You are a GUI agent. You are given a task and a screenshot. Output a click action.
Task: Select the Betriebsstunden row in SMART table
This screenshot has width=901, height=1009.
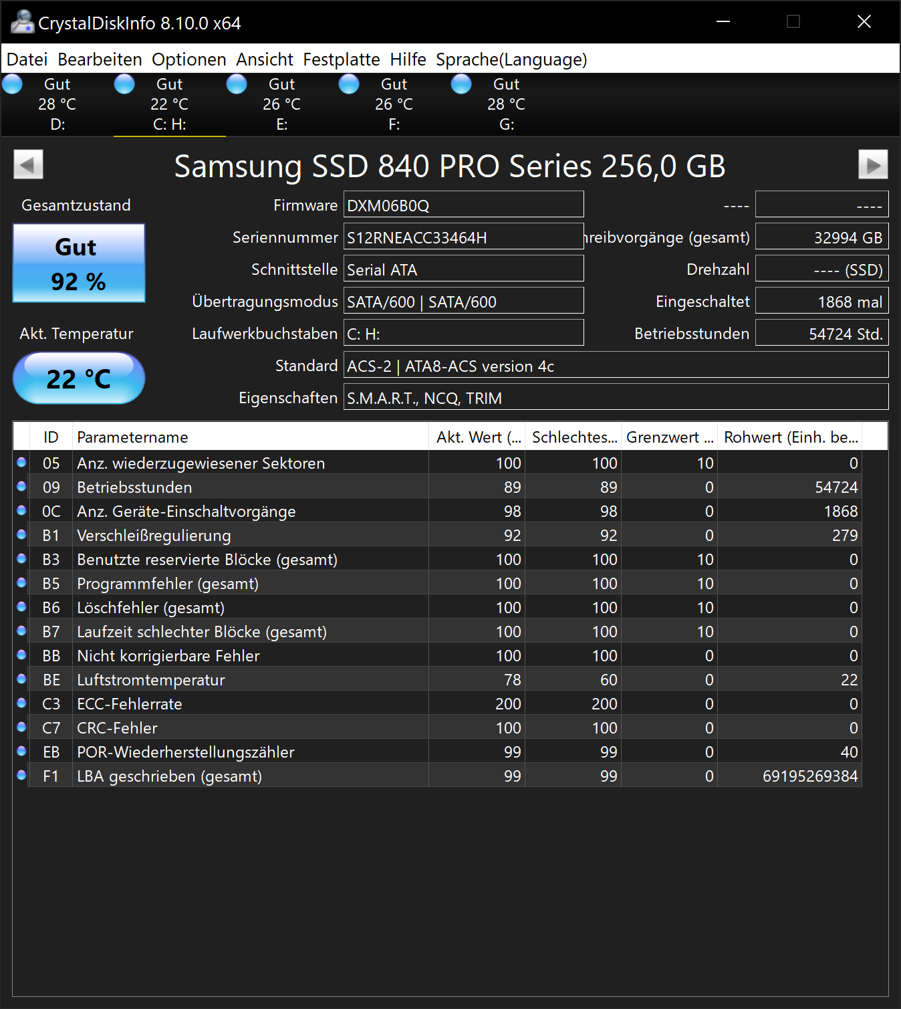pos(438,487)
